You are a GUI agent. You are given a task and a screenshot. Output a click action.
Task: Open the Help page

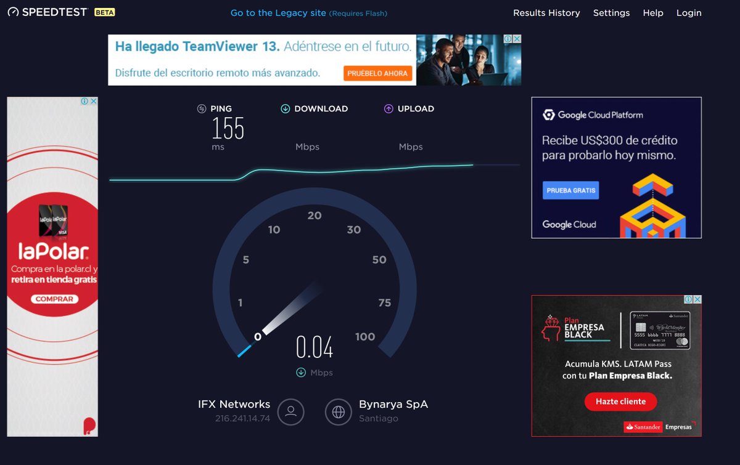(653, 13)
